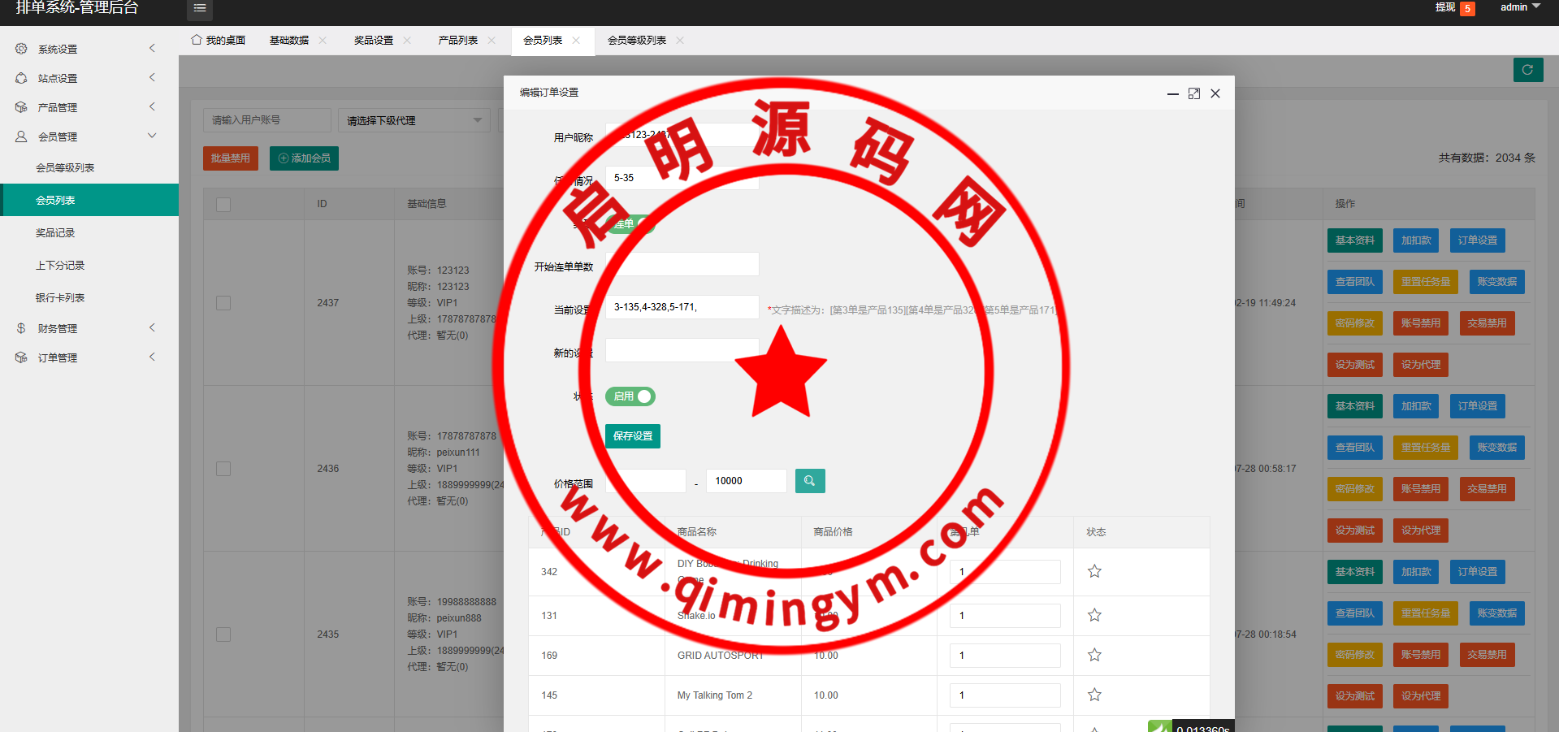Screen dimensions: 1559x732
Task: Maximize the order settings dialog
Action: (x=1193, y=93)
